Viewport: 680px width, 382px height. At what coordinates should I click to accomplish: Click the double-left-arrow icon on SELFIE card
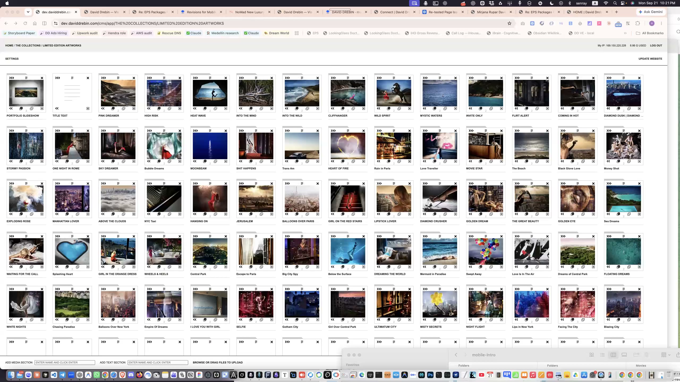(x=241, y=319)
